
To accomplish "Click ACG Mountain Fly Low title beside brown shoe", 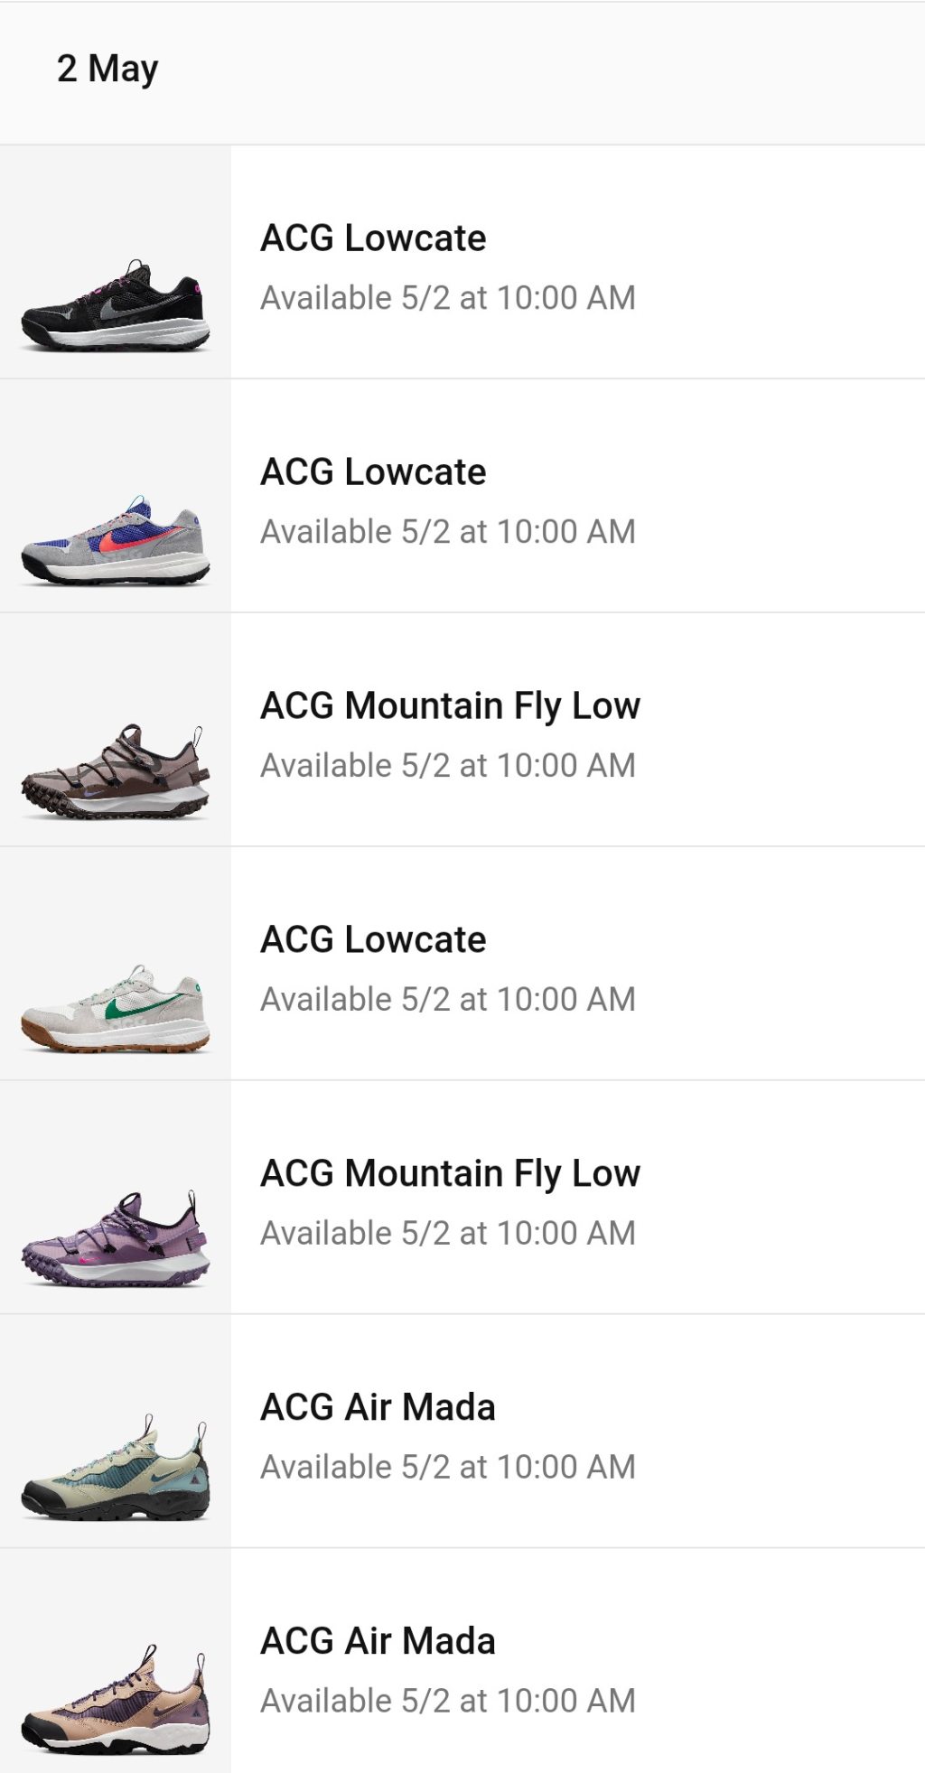I will 450,706.
